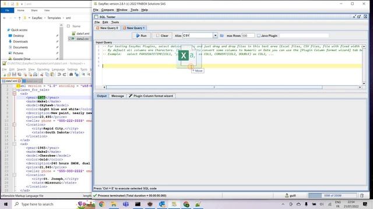The height and width of the screenshot is (209, 373).
Task: Collapse the planes_for_sale fold marker
Action: click(x=15, y=90)
